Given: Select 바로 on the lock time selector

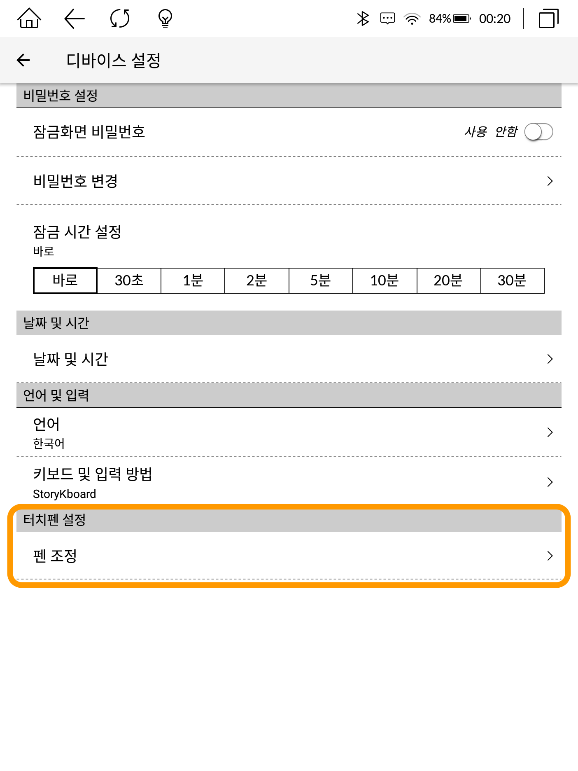Looking at the screenshot, I should click(65, 280).
